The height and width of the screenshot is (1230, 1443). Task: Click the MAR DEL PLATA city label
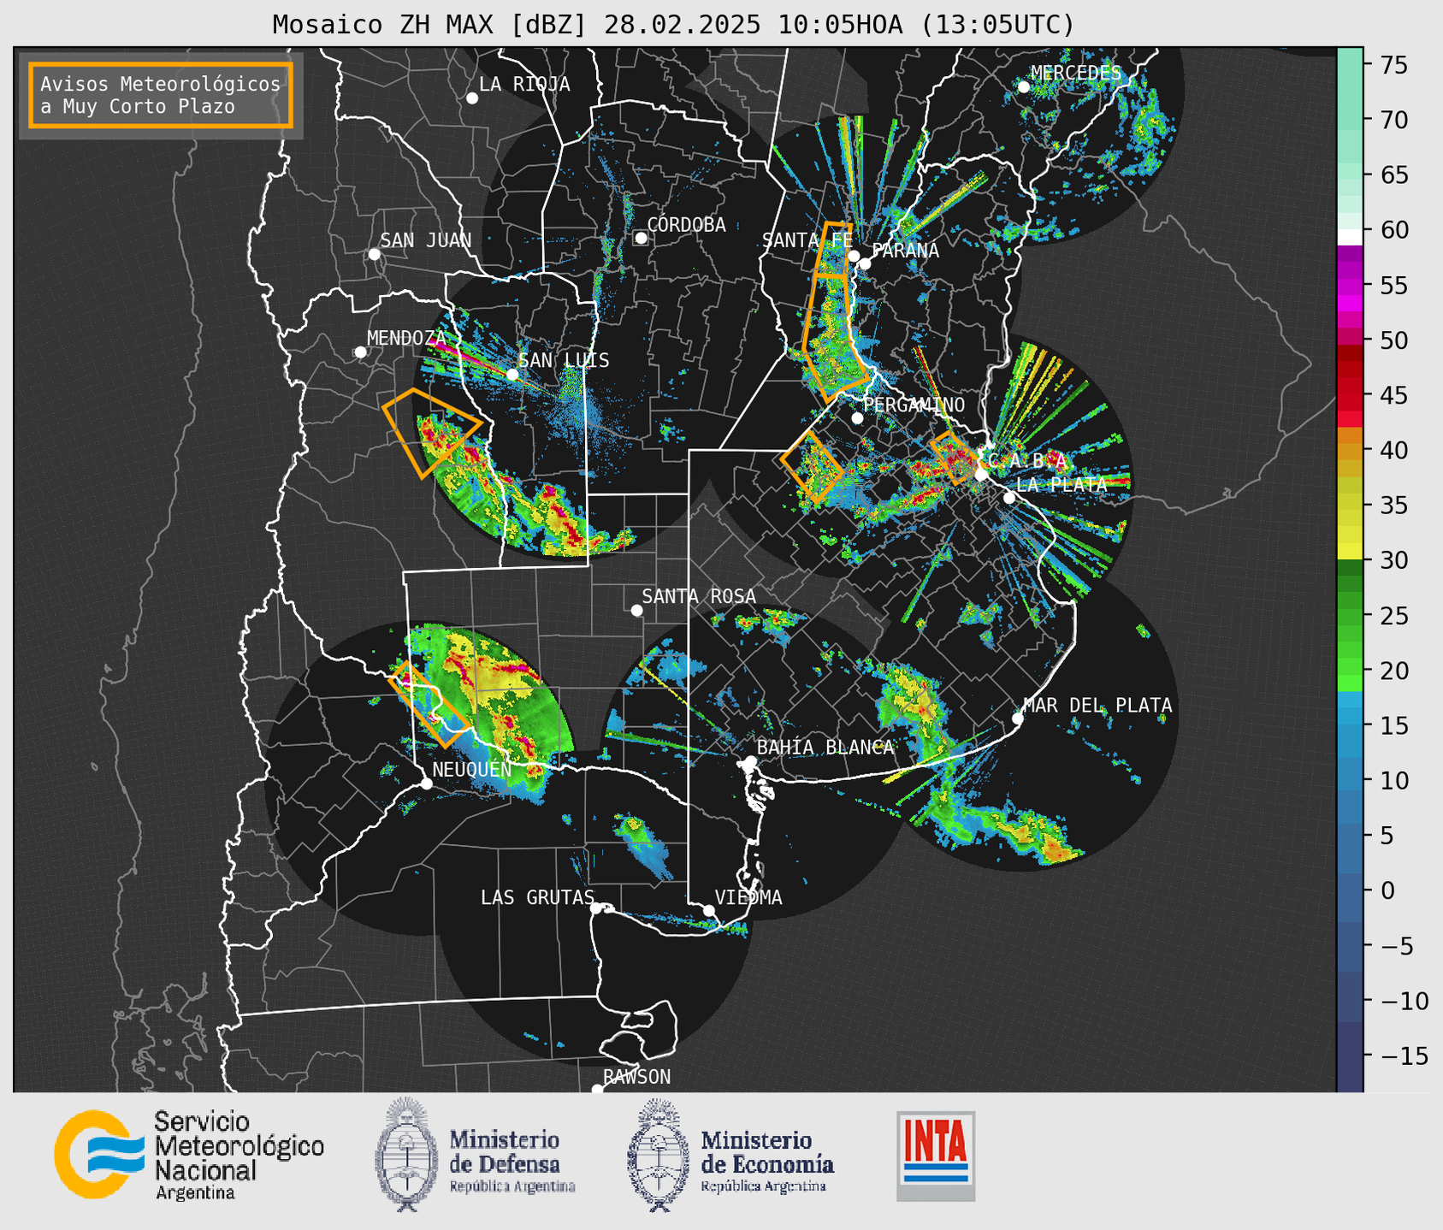coord(1097,705)
